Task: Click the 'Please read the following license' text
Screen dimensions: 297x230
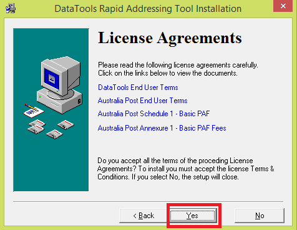Action: pyautogui.click(x=178, y=69)
